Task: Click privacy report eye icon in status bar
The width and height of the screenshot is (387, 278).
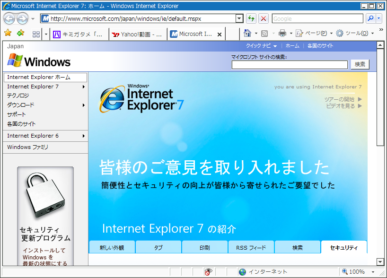Action: [x=208, y=272]
